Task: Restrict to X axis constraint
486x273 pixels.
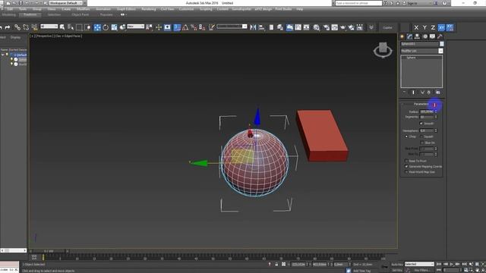Action: [x=416, y=27]
